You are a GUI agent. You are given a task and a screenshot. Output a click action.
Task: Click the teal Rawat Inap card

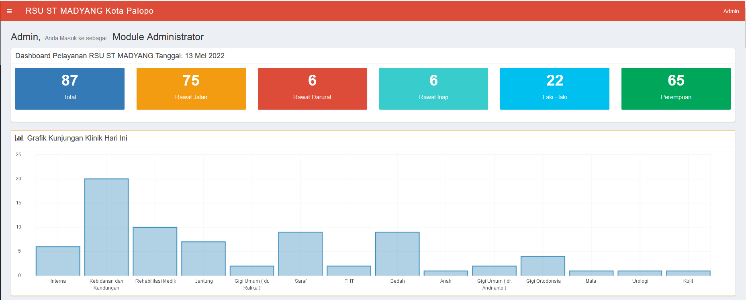[433, 89]
